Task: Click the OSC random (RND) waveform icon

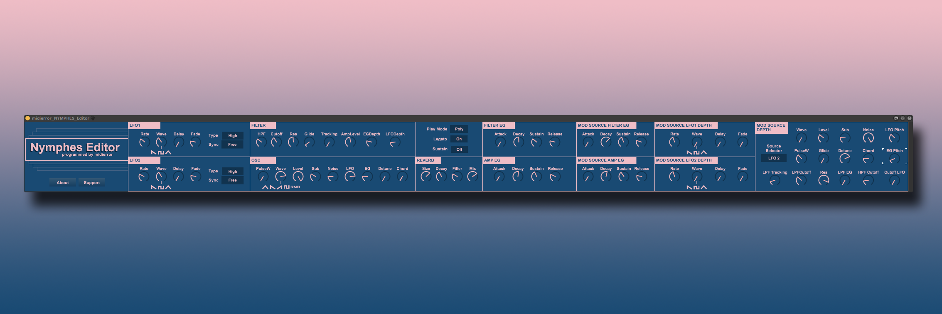Action: coord(295,187)
